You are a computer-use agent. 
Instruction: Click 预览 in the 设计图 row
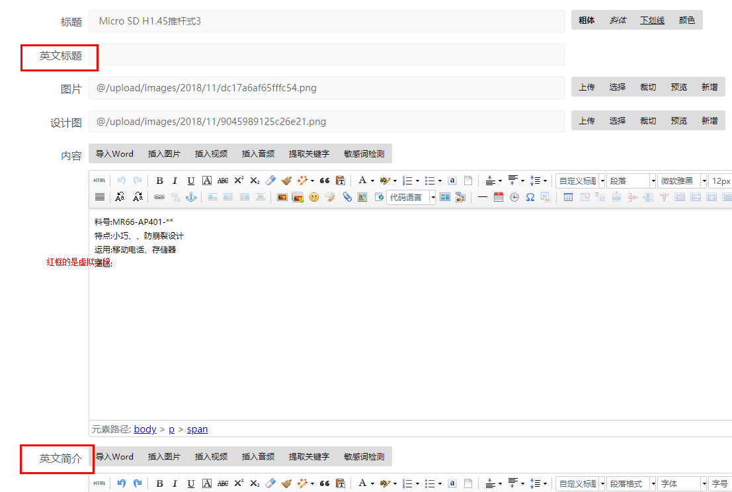[679, 120]
